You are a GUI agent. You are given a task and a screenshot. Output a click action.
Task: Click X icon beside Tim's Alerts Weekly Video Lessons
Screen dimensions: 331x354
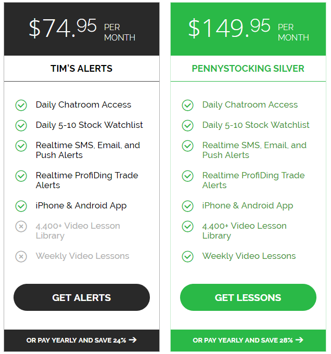(x=21, y=256)
